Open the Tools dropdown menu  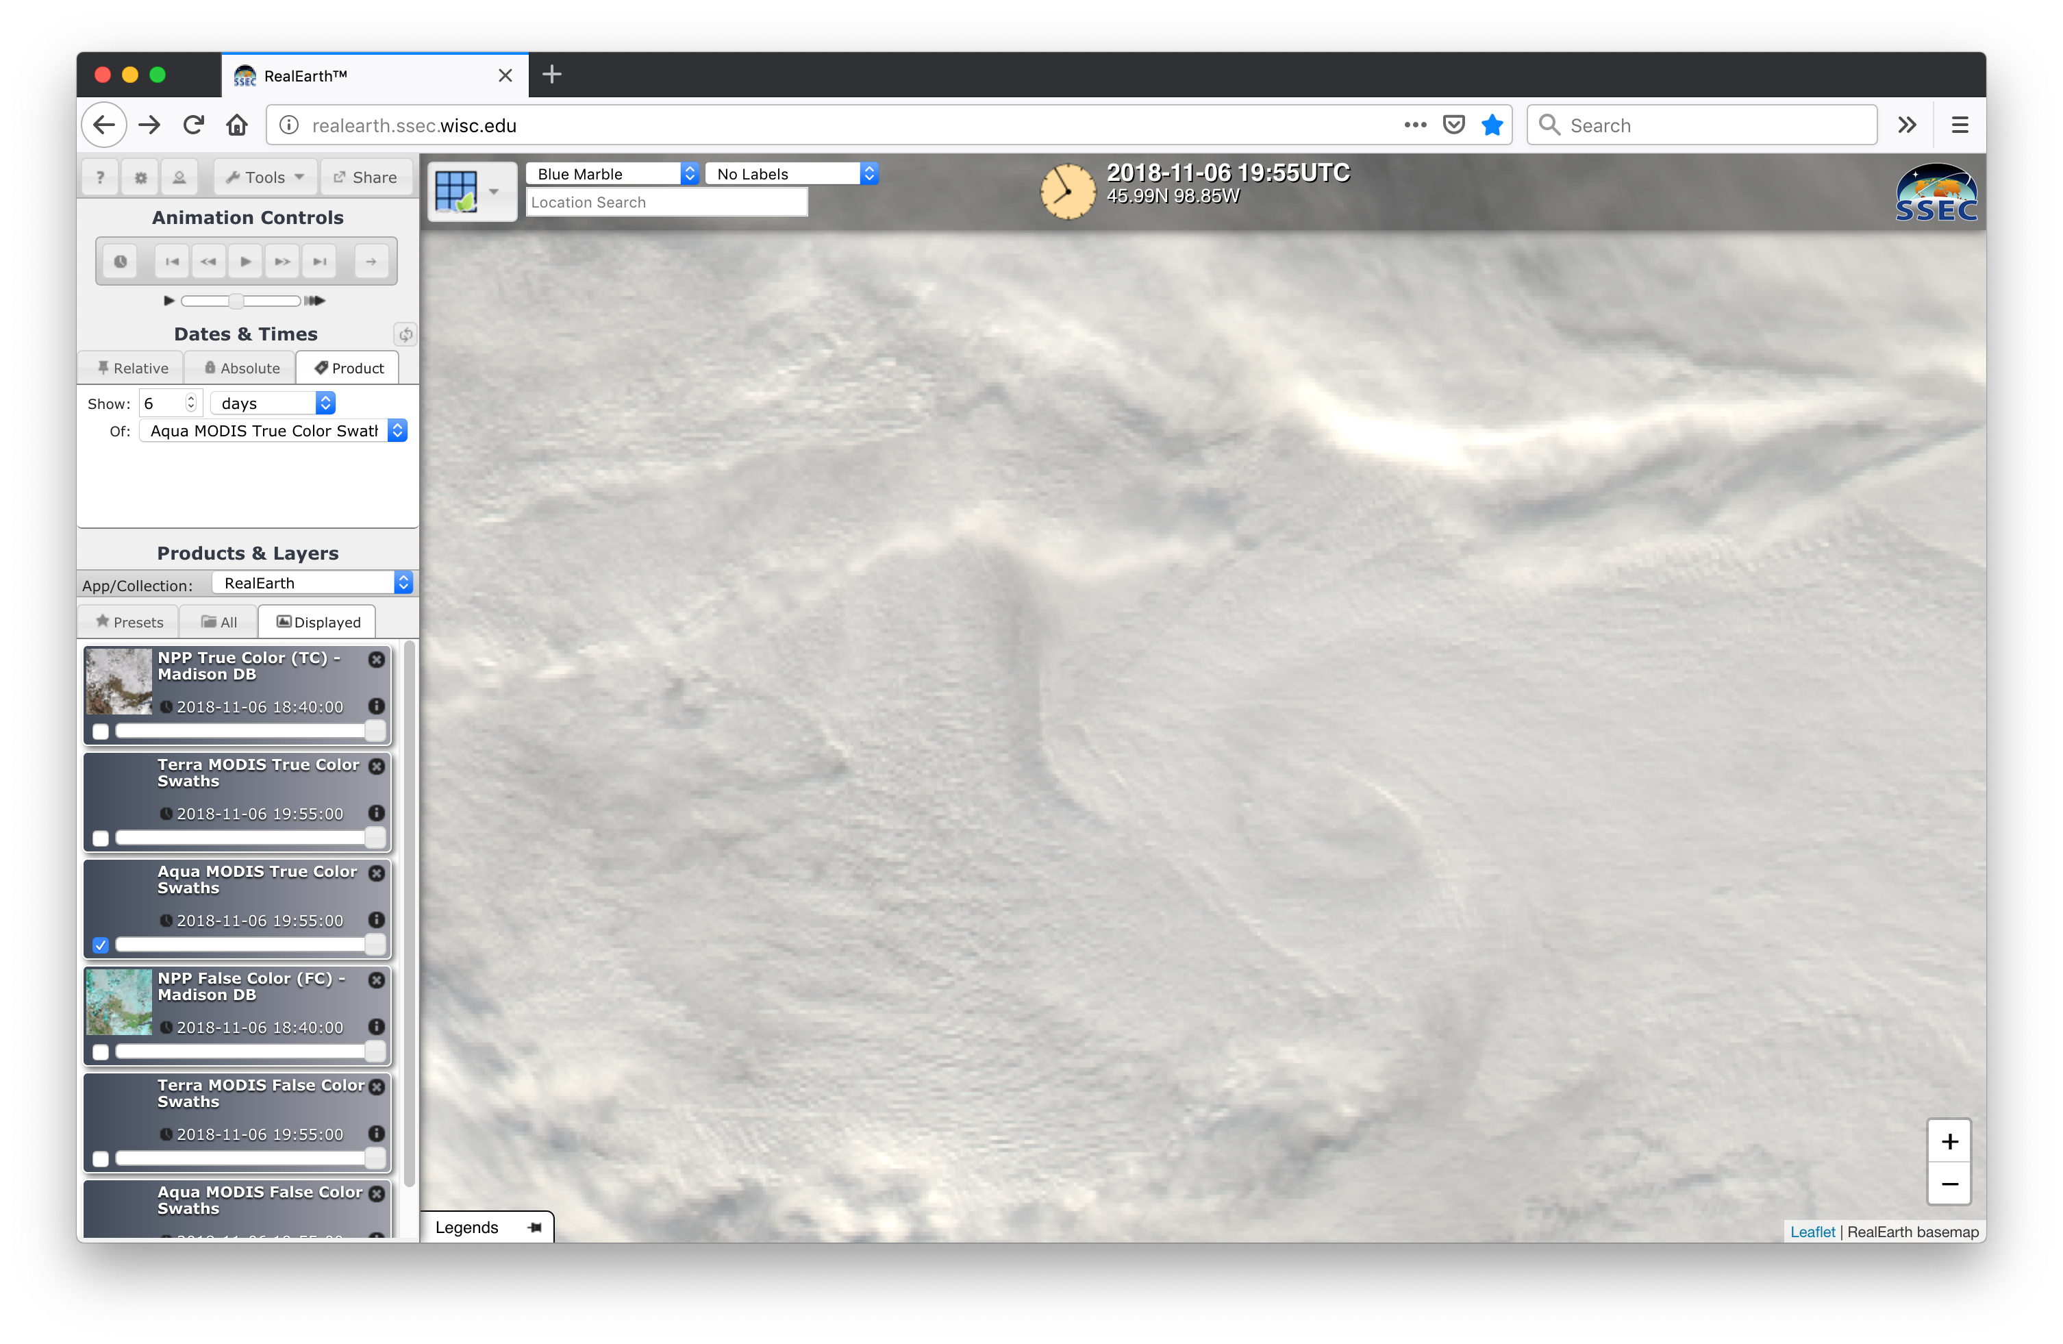tap(265, 177)
